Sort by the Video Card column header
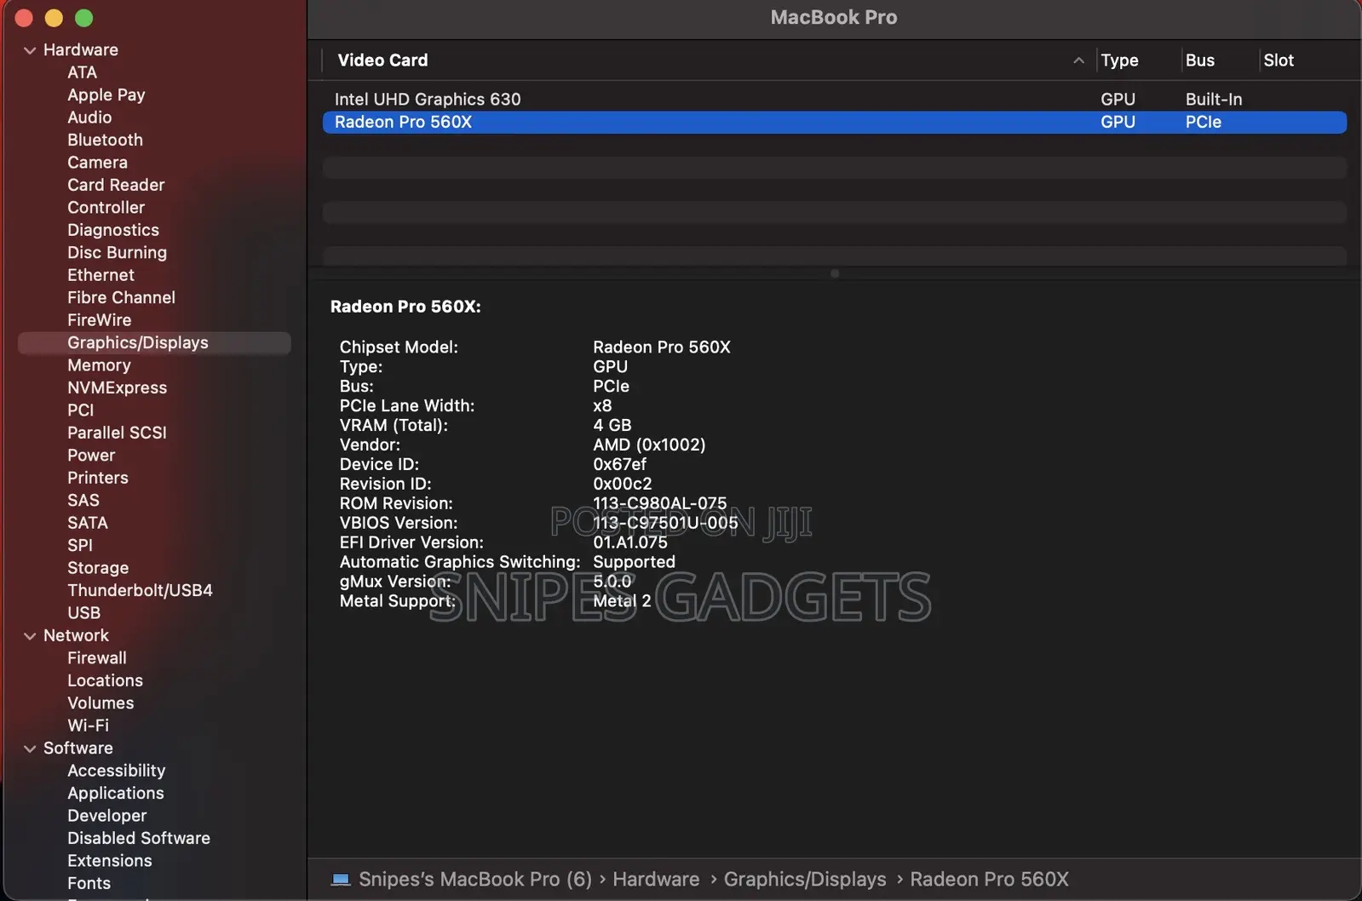 coord(382,60)
